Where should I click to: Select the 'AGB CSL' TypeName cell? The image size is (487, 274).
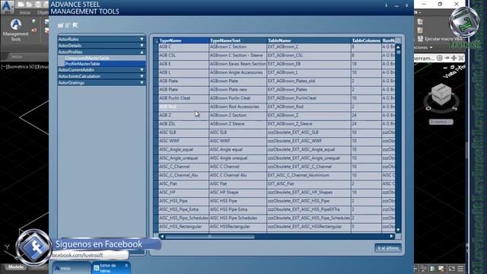184,56
